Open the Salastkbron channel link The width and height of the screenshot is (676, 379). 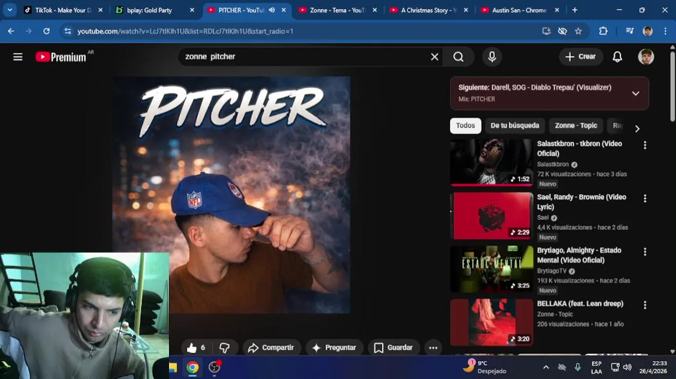pos(553,165)
